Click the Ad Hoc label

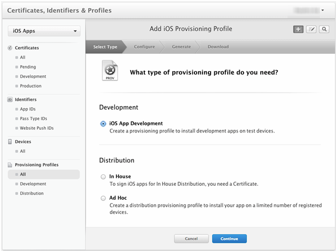coord(118,198)
